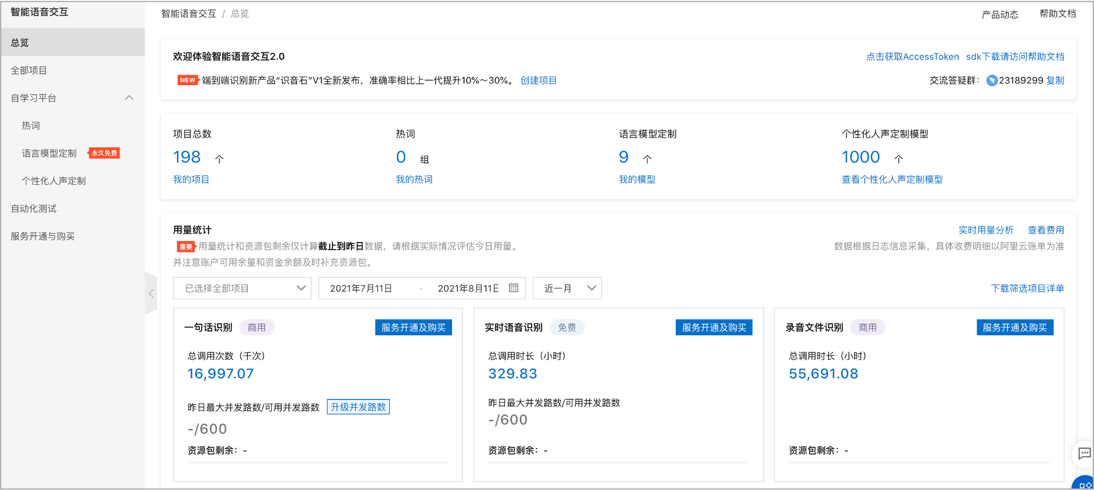Open 服务开通与购买 in the sidebar
Screen dimensions: 1094x490
click(x=43, y=237)
